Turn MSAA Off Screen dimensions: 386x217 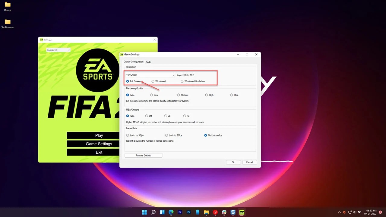tap(149, 116)
